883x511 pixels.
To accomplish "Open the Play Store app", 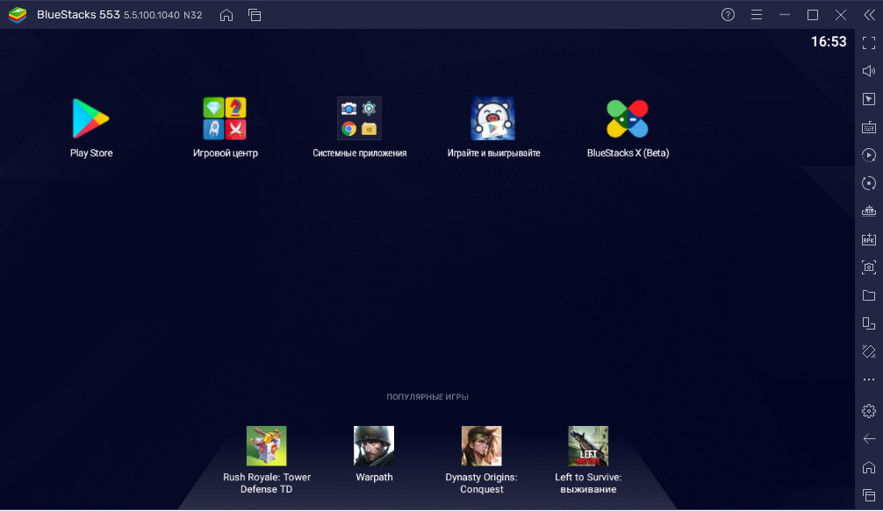I will [x=90, y=118].
